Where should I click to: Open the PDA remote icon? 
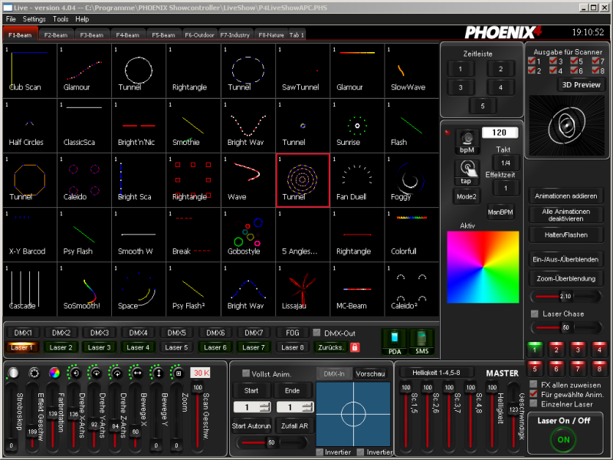pyautogui.click(x=395, y=342)
